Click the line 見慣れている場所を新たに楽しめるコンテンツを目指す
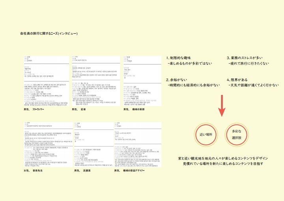 tap(223, 163)
